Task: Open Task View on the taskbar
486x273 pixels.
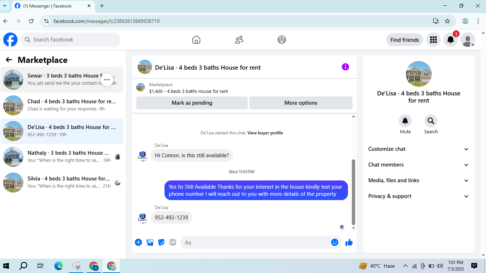Action: click(x=40, y=266)
